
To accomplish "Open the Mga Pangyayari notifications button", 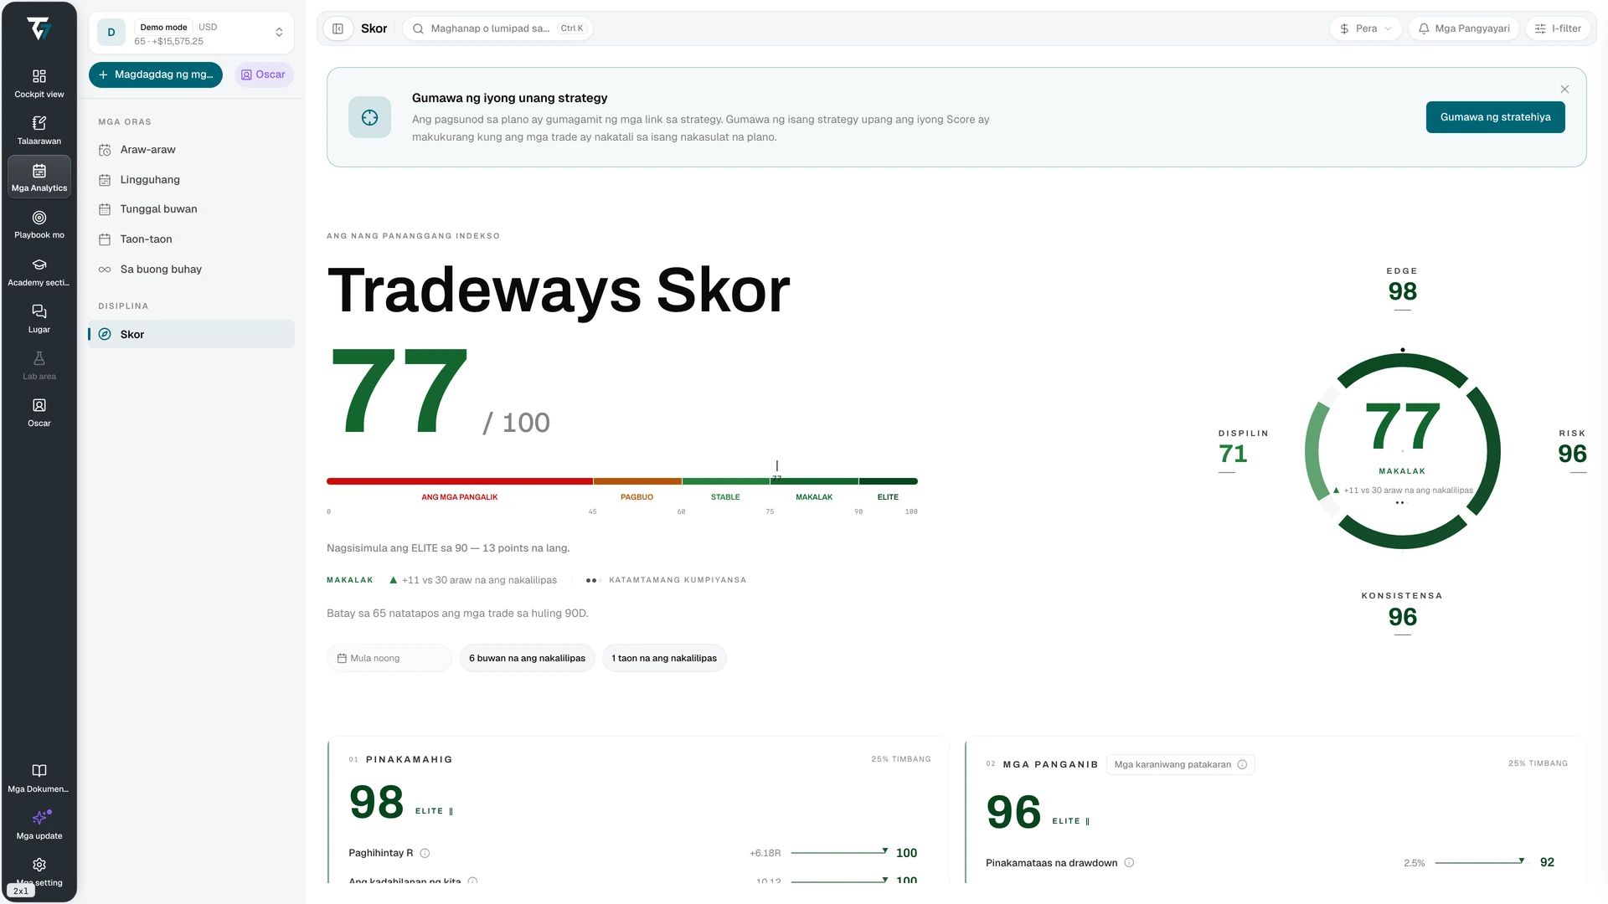I will [x=1464, y=28].
